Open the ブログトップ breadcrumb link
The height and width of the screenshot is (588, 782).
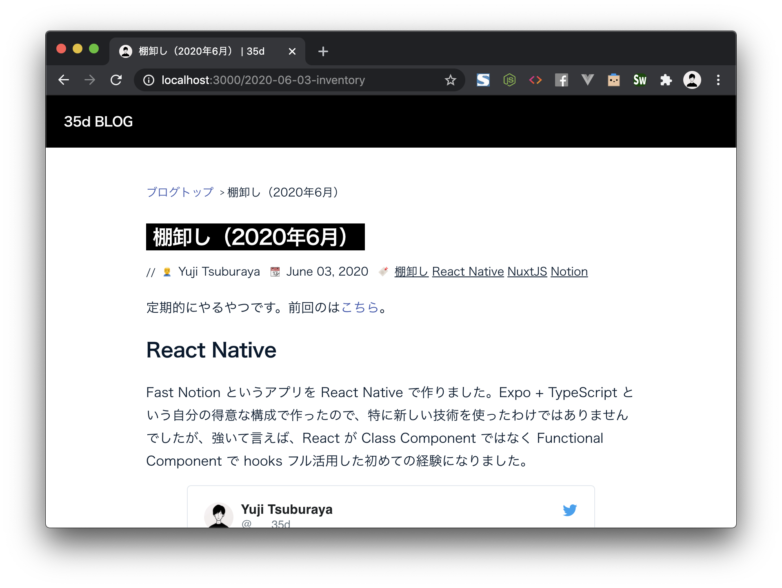pyautogui.click(x=180, y=192)
